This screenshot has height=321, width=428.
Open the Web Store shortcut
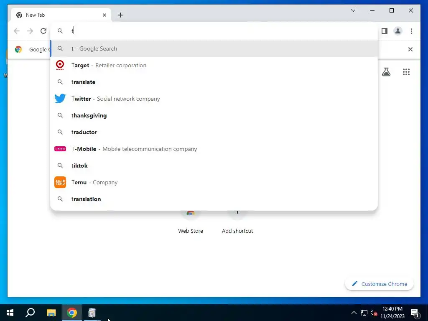(191, 222)
